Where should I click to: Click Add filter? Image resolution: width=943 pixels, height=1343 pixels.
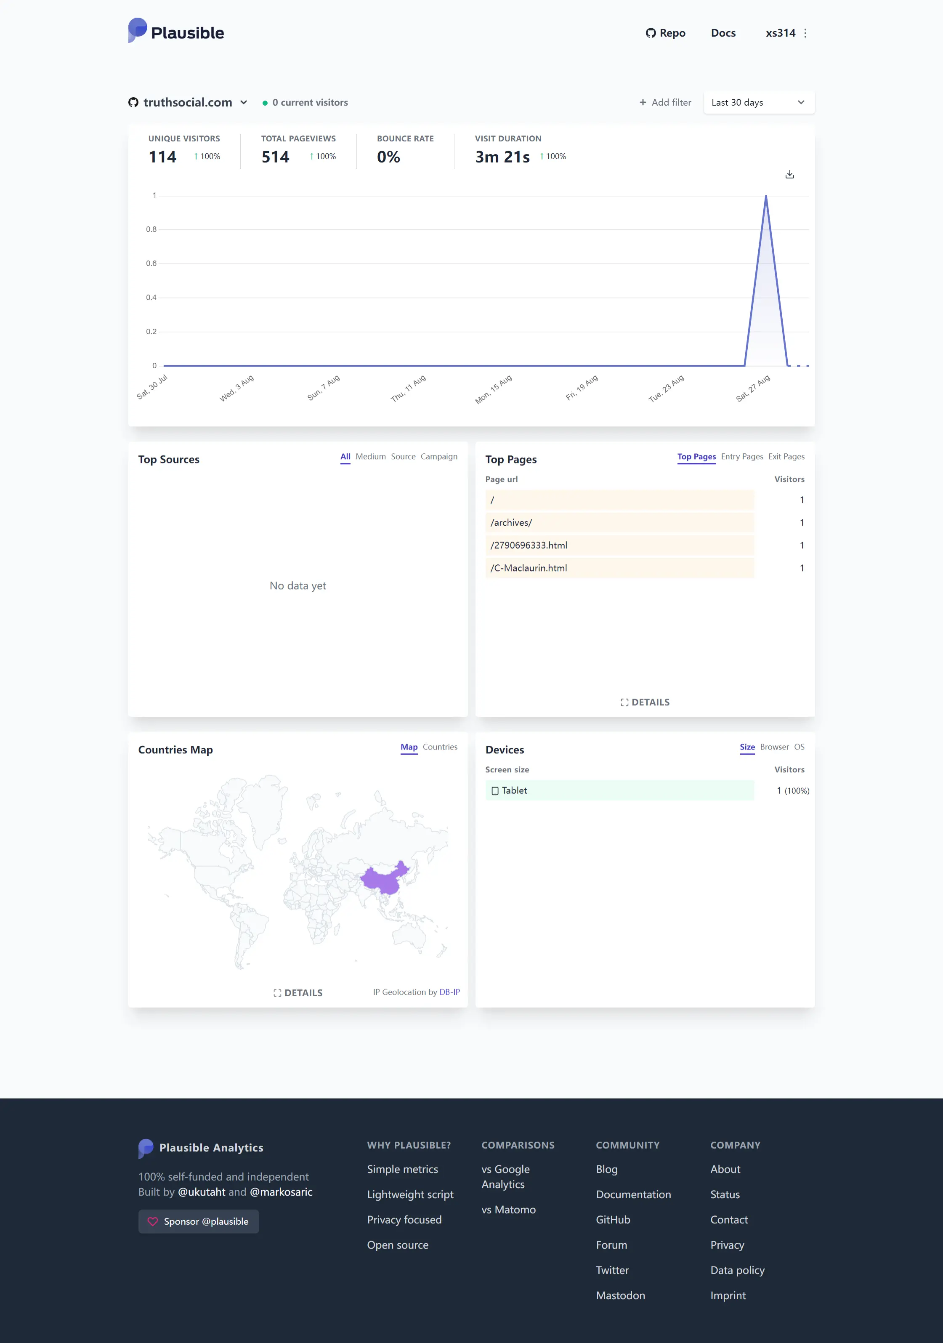(665, 102)
